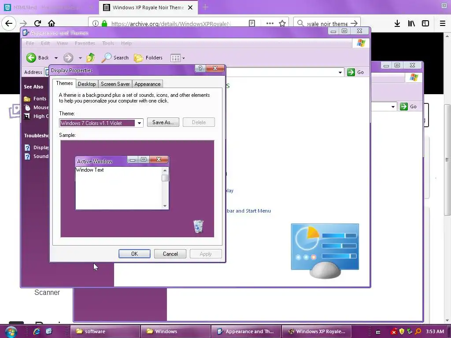
Task: Click the Firefox URL address field
Action: pos(171,24)
